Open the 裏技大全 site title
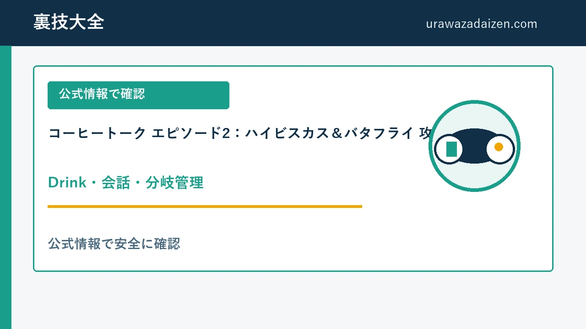 69,22
